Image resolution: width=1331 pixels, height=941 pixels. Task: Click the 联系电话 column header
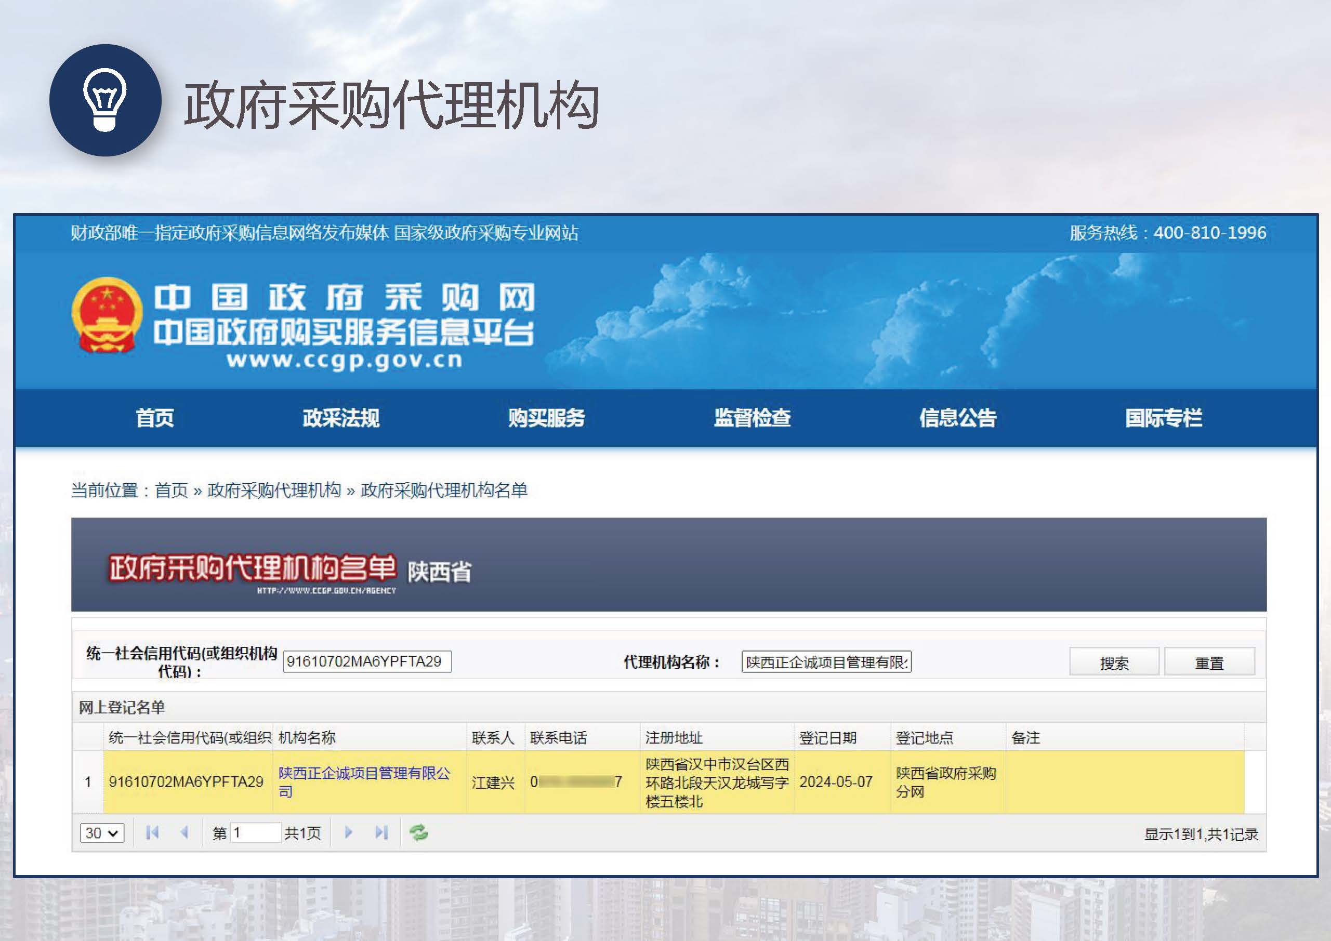(582, 737)
